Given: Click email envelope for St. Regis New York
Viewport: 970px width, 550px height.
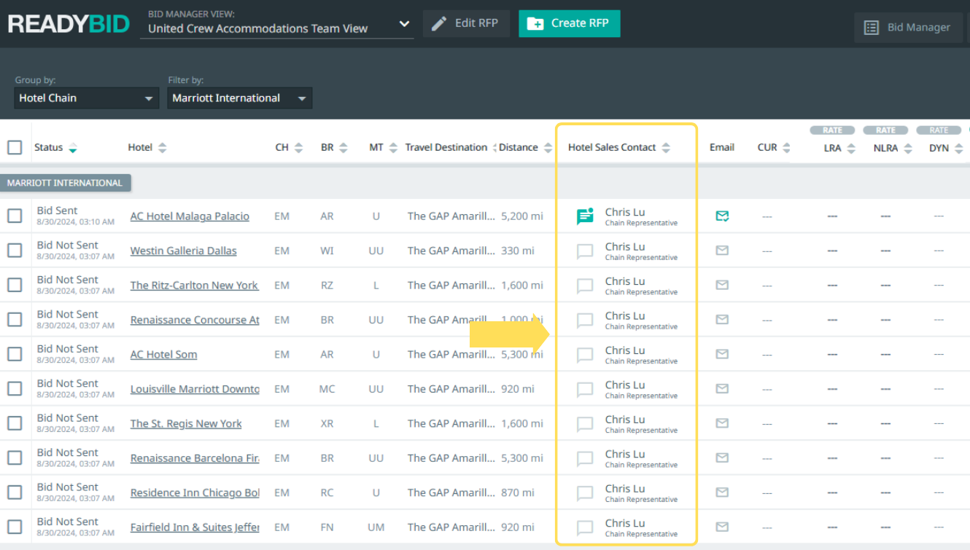Looking at the screenshot, I should point(722,423).
